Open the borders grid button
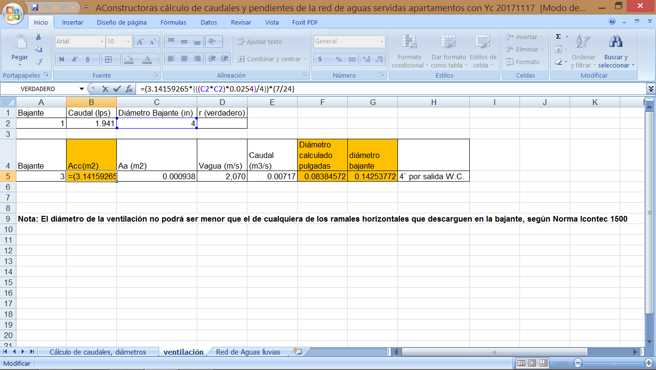The image size is (656, 370). (x=109, y=60)
